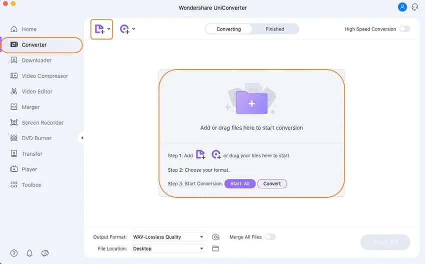This screenshot has width=425, height=264.
Task: Toggle High Speed Conversion switch
Action: 404,29
